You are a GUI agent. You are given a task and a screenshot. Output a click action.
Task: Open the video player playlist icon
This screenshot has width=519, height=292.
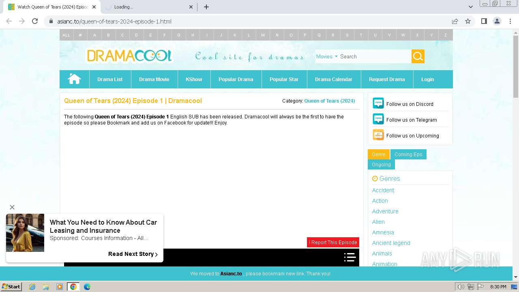point(350,257)
